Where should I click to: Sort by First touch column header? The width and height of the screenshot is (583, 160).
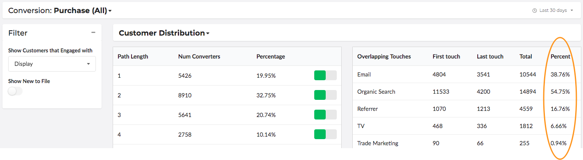coord(446,56)
